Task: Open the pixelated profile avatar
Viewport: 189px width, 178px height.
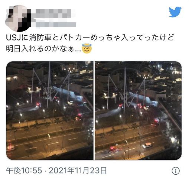Action: pos(18,18)
